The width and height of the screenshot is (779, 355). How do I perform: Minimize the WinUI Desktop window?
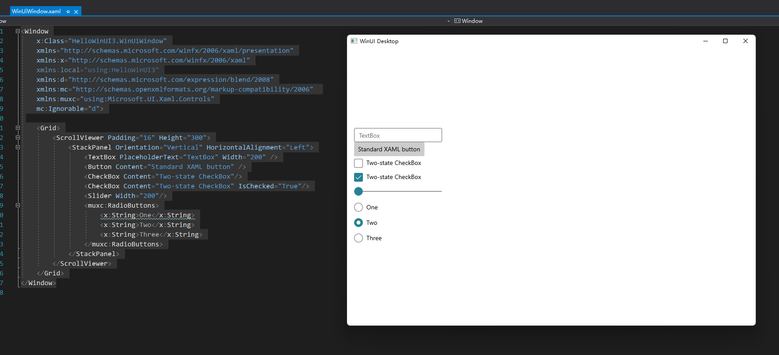coord(706,41)
